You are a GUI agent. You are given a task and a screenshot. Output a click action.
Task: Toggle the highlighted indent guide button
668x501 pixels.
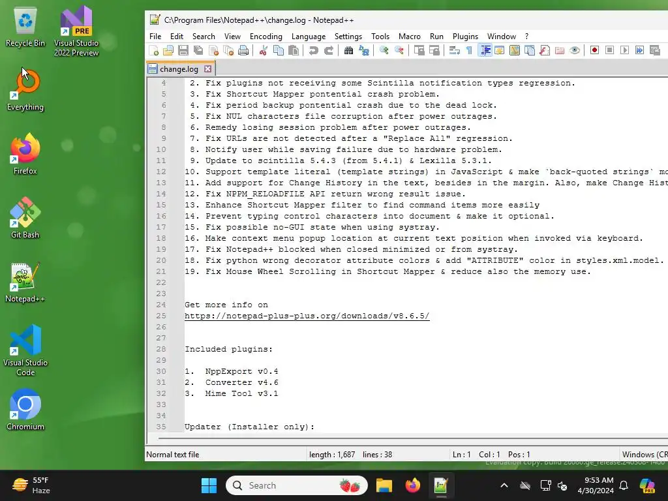pos(485,51)
